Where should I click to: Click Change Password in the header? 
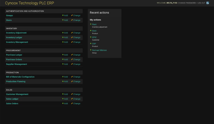pyautogui.click(x=187, y=3)
